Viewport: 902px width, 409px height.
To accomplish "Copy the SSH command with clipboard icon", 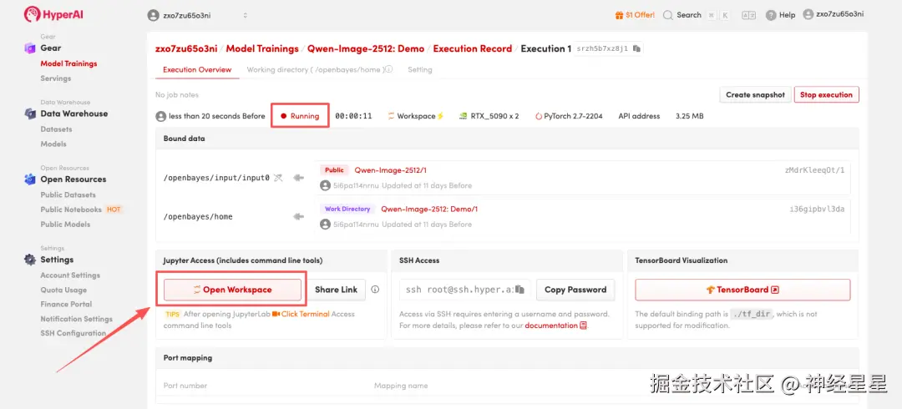I will (x=519, y=290).
